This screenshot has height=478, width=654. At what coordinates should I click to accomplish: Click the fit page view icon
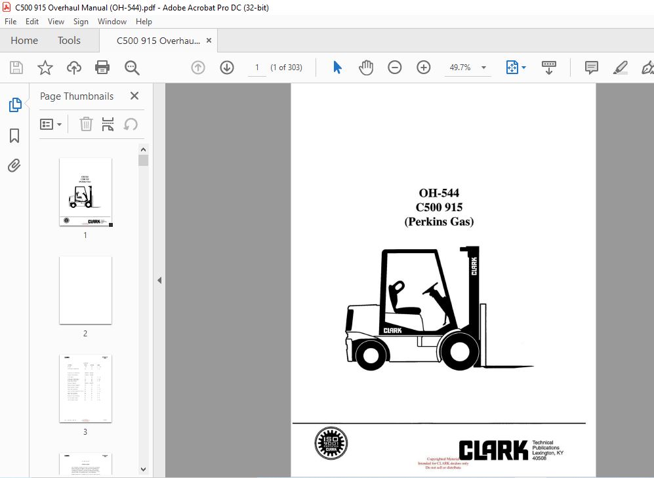(x=512, y=68)
